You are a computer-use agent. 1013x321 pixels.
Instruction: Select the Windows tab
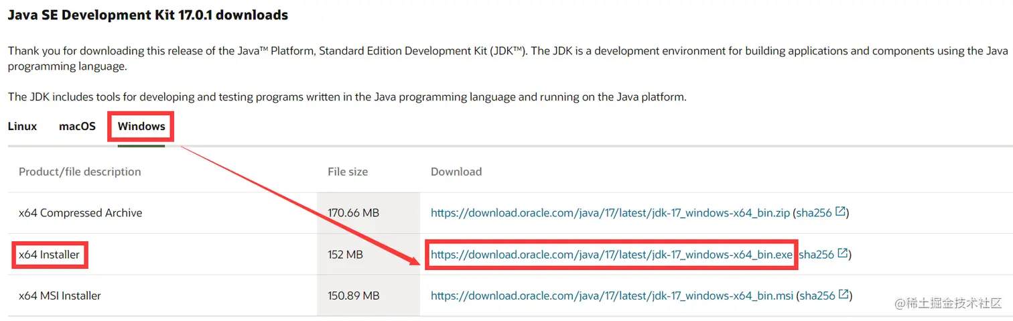[141, 126]
